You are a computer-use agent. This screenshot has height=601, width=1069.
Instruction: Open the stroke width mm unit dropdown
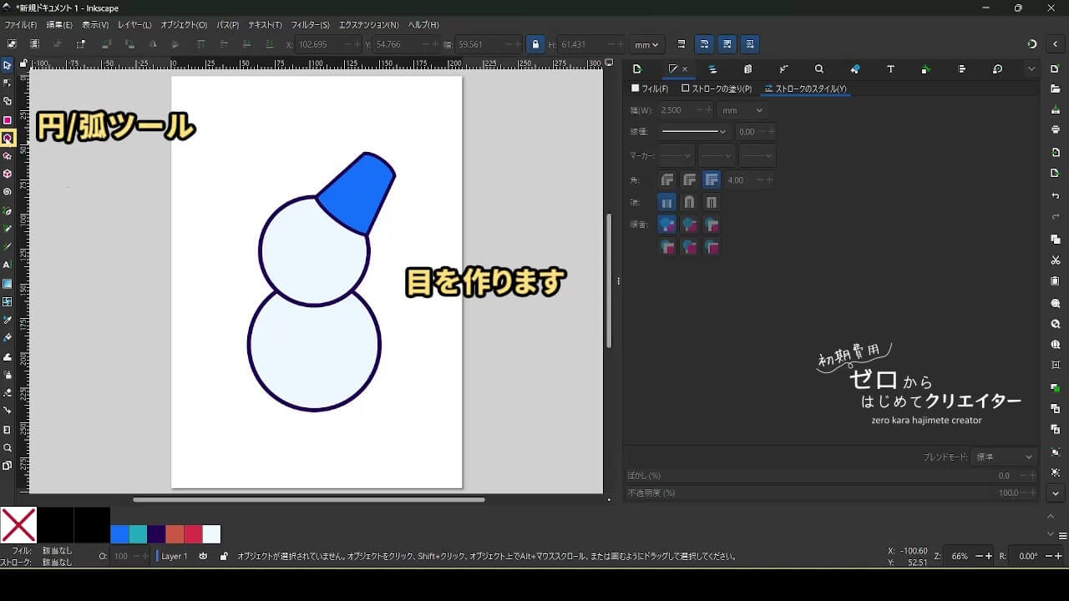click(742, 110)
